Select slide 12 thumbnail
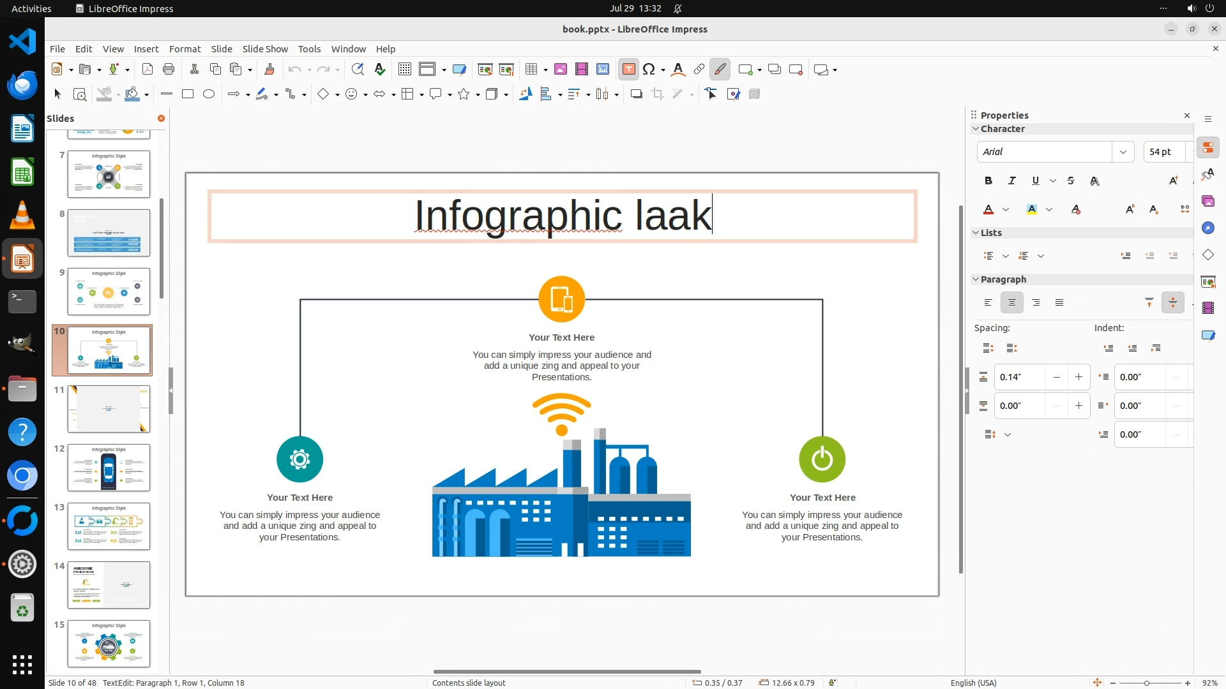The height and width of the screenshot is (689, 1226). coord(109,468)
